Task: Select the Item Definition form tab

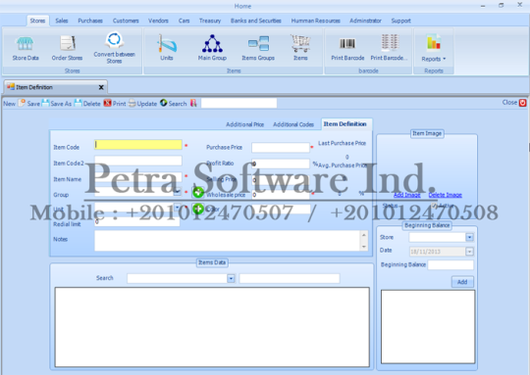Action: pos(345,123)
